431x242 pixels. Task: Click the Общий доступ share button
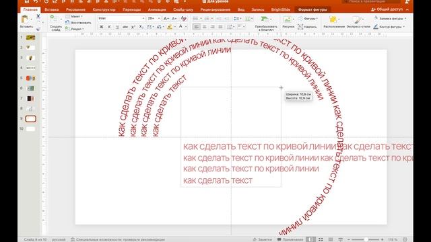coord(387,9)
